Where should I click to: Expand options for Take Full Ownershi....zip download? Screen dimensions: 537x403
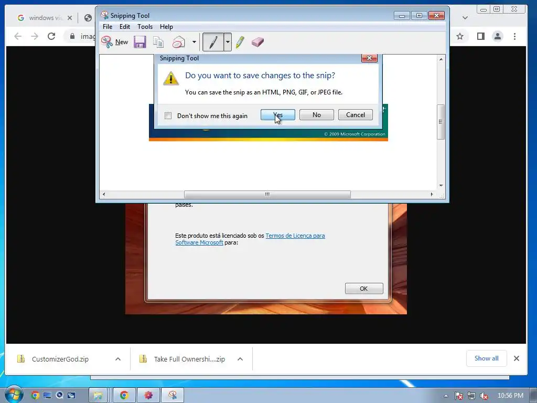tap(240, 359)
